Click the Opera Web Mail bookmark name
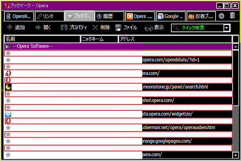Image resolution: width=241 pixels, height=161 pixels. click(28, 53)
